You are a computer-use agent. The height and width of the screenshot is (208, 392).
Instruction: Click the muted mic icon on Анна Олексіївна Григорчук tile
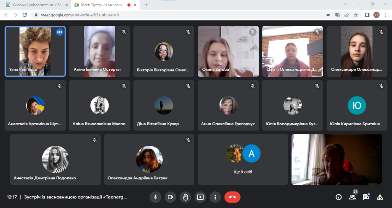[253, 86]
